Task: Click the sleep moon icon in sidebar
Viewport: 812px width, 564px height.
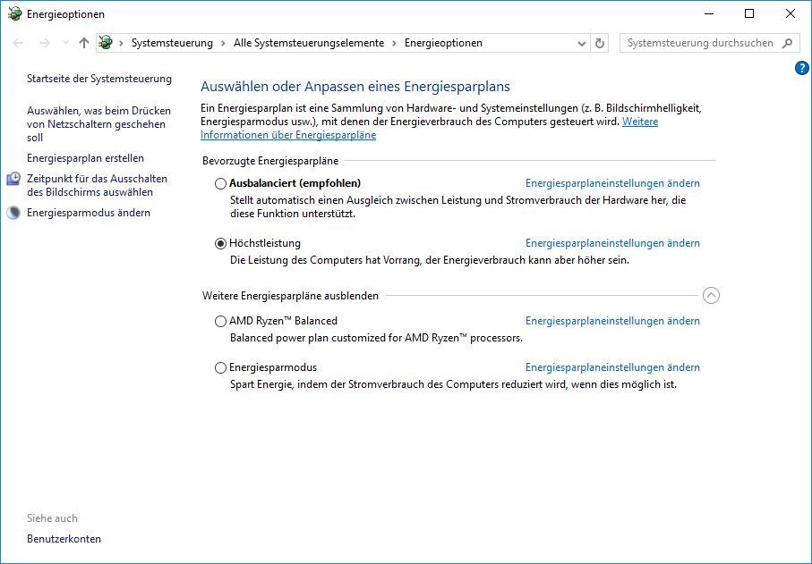Action: [13, 213]
